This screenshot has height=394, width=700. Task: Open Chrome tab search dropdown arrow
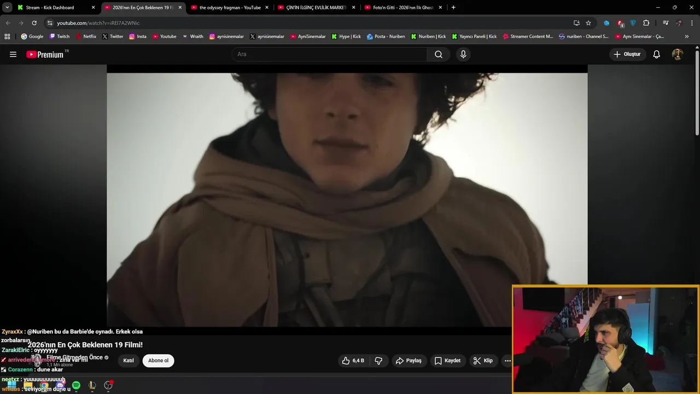click(7, 8)
